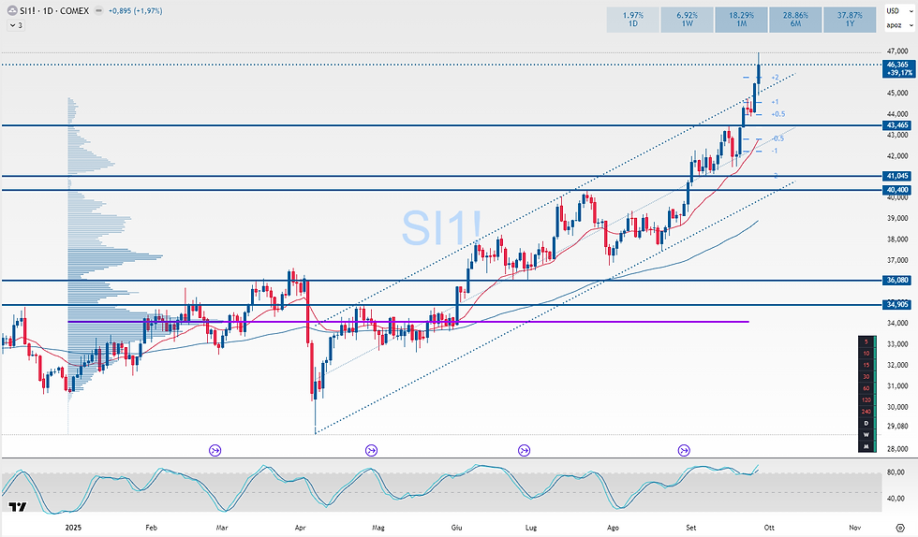Click the 240 minute timeframe cell
The width and height of the screenshot is (918, 537).
click(866, 412)
